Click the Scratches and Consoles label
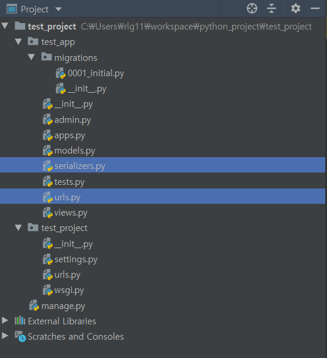The width and height of the screenshot is (327, 358). click(76, 337)
